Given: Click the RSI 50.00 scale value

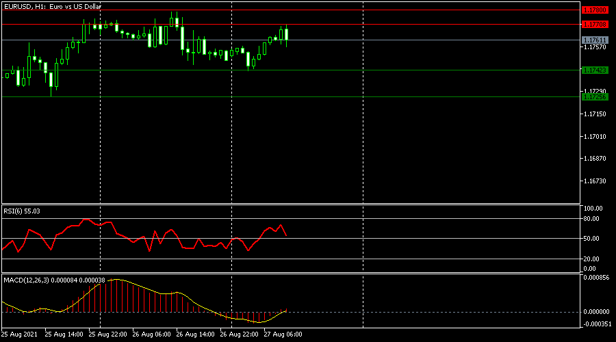Looking at the screenshot, I should click(x=591, y=238).
